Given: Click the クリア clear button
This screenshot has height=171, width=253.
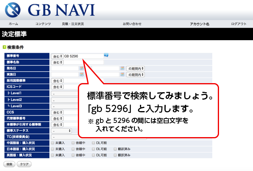Looking at the screenshot, I should (x=24, y=164).
